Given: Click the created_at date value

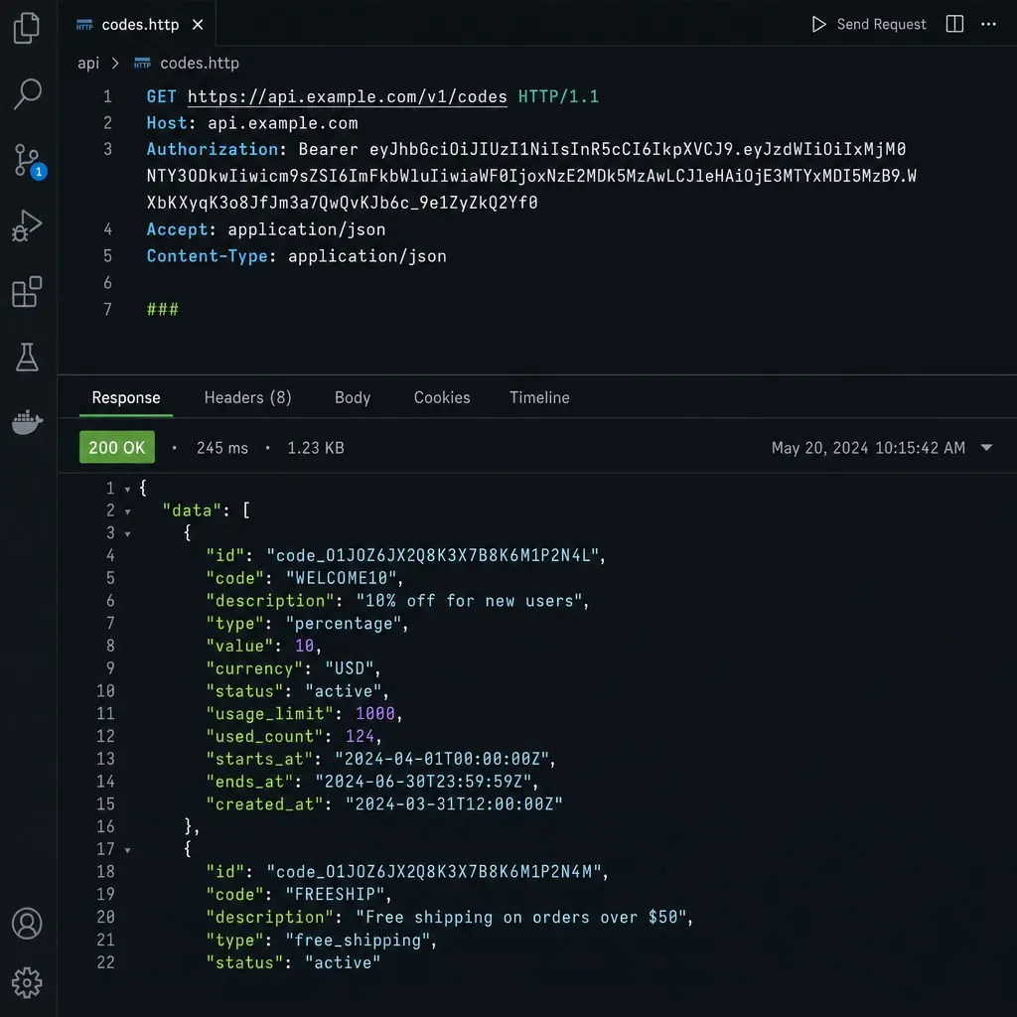Looking at the screenshot, I should (x=454, y=804).
